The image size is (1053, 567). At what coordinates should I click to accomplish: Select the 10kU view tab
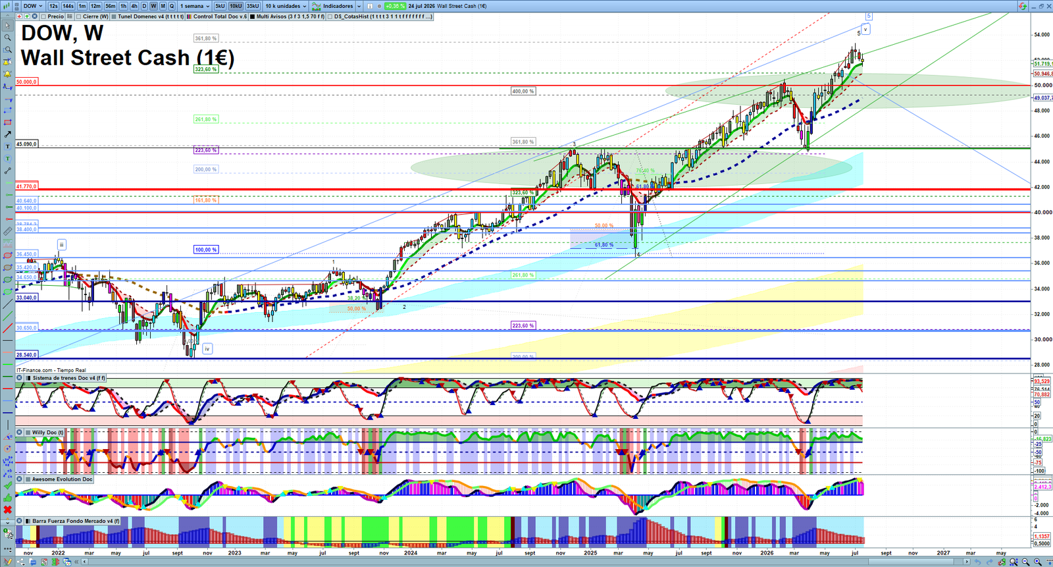(x=236, y=6)
